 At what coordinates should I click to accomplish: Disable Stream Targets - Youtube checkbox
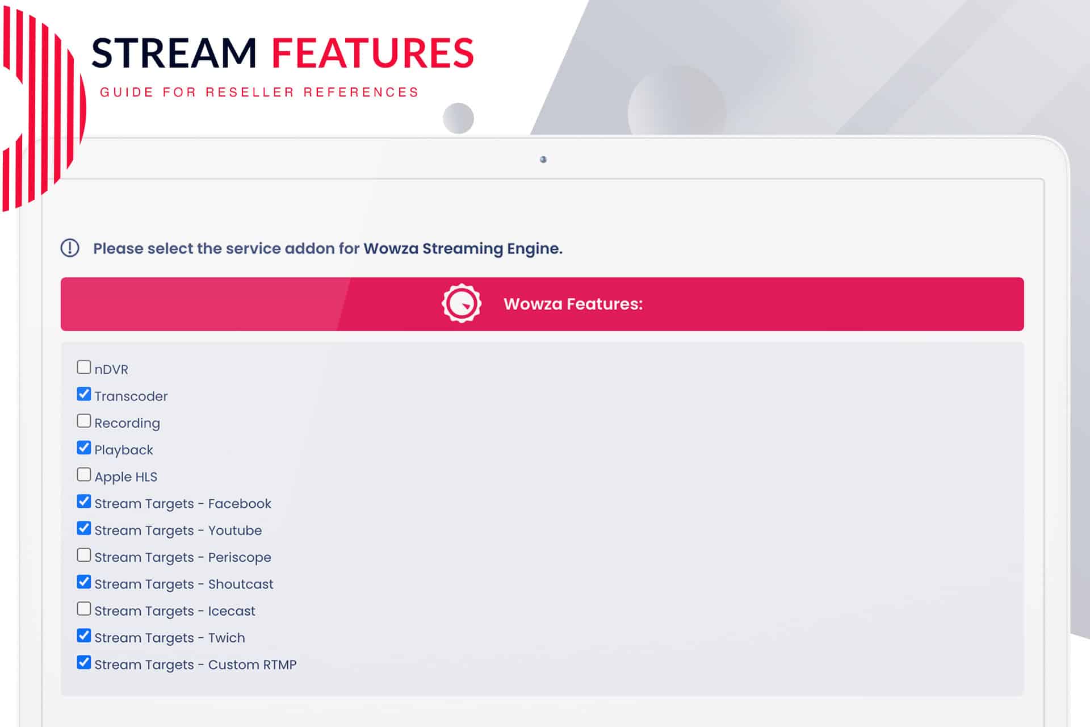coord(84,528)
